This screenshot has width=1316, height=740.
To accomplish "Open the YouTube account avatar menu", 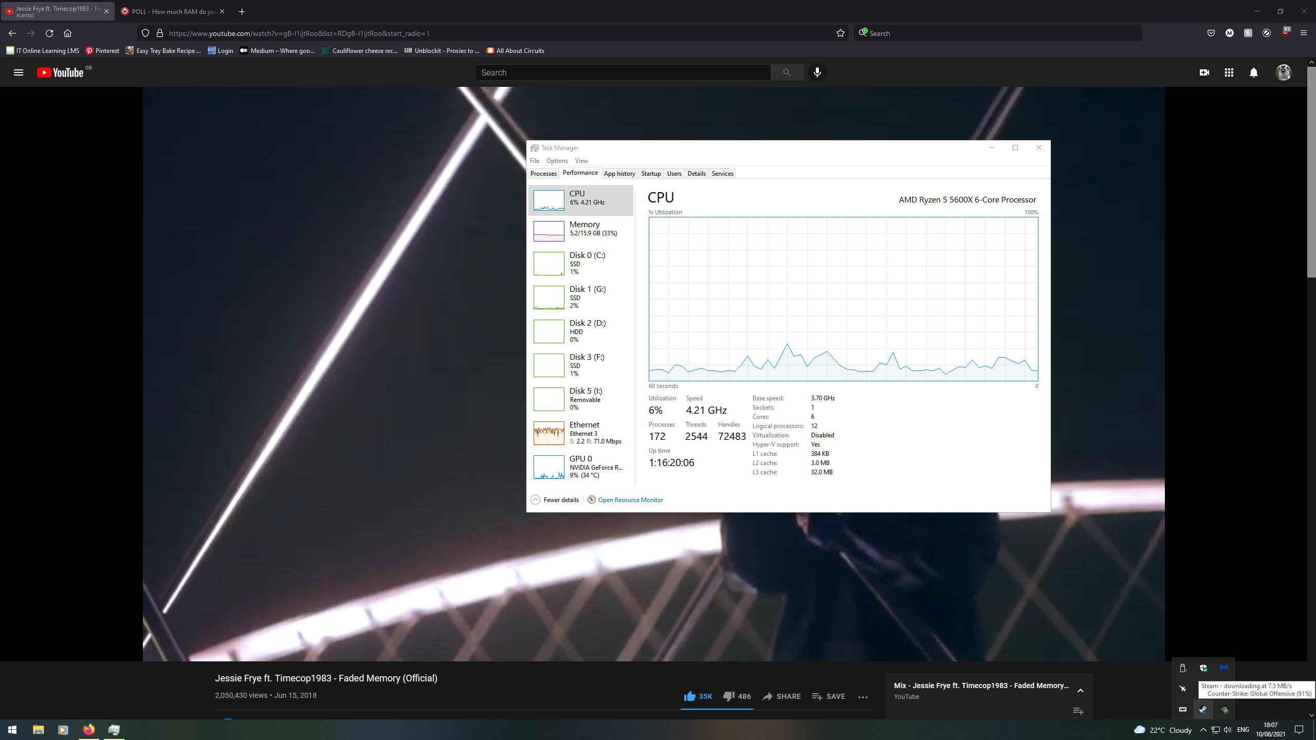I will [1283, 72].
